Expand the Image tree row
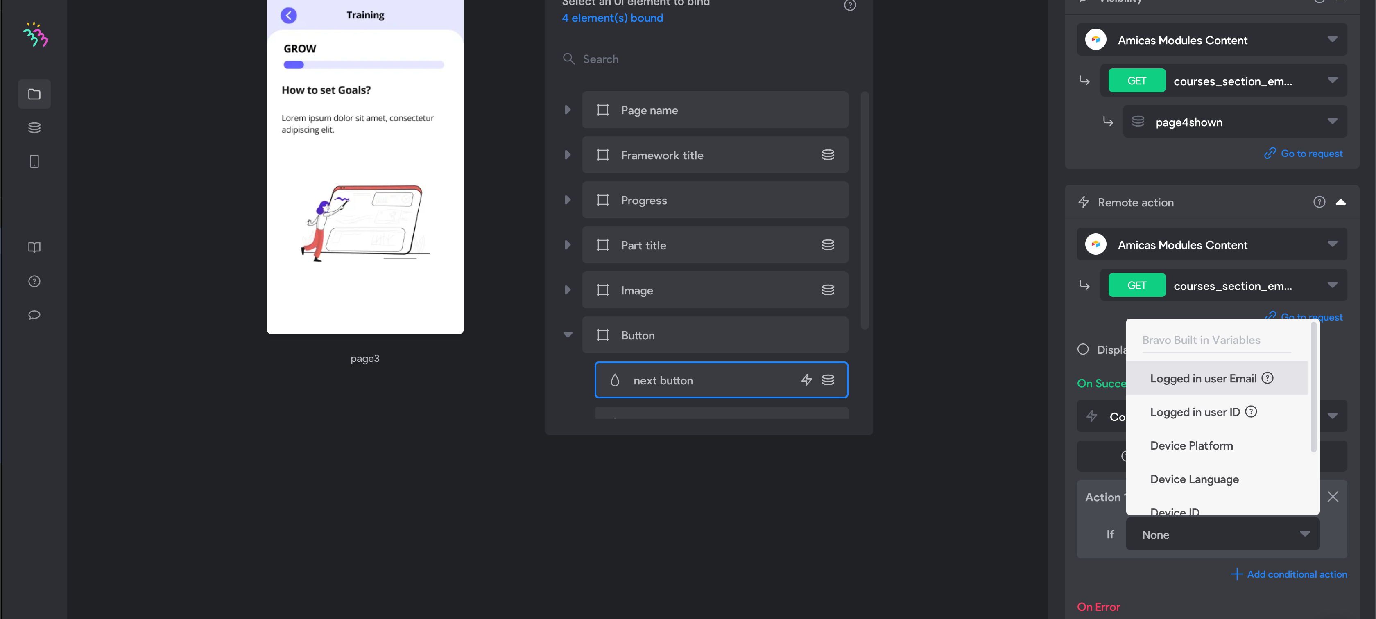 tap(567, 290)
